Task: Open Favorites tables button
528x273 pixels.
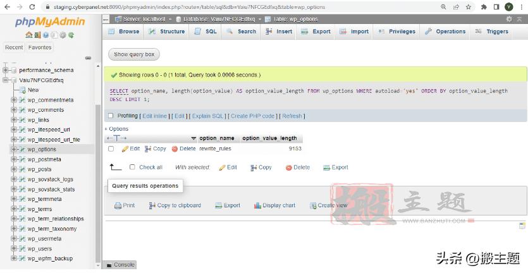Action: [x=40, y=47]
